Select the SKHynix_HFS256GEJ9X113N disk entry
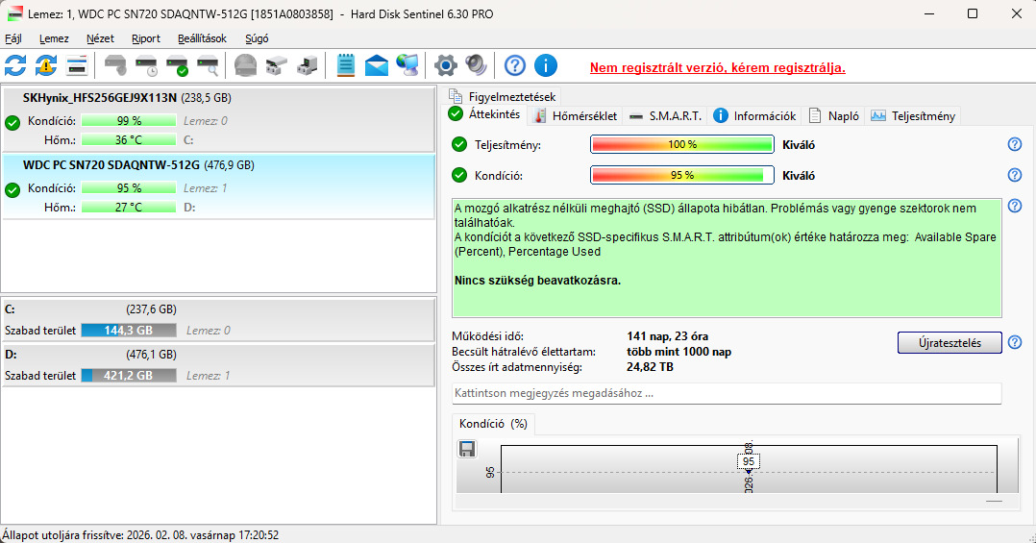This screenshot has width=1036, height=543. click(219, 119)
